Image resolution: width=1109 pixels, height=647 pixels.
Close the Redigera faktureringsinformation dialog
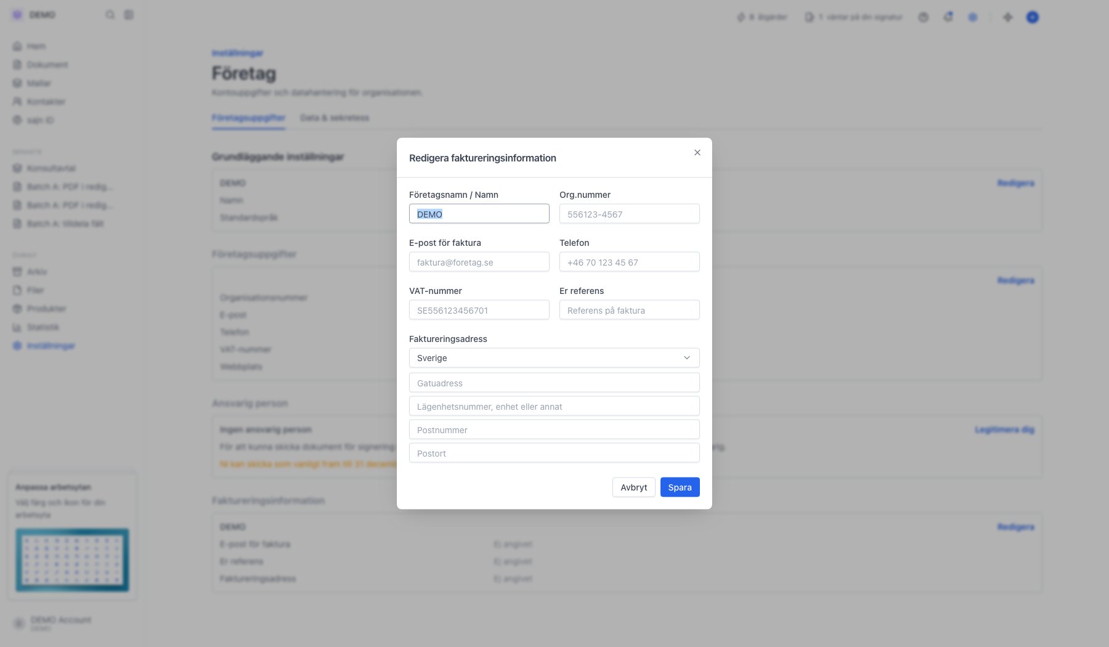tap(697, 153)
